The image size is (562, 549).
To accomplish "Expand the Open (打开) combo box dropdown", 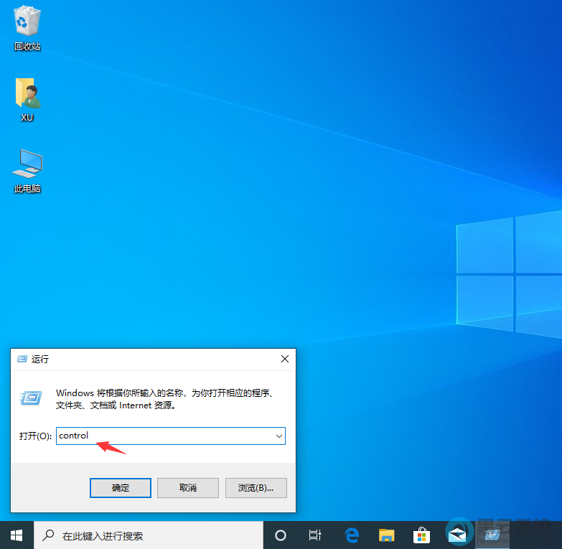I will click(278, 436).
